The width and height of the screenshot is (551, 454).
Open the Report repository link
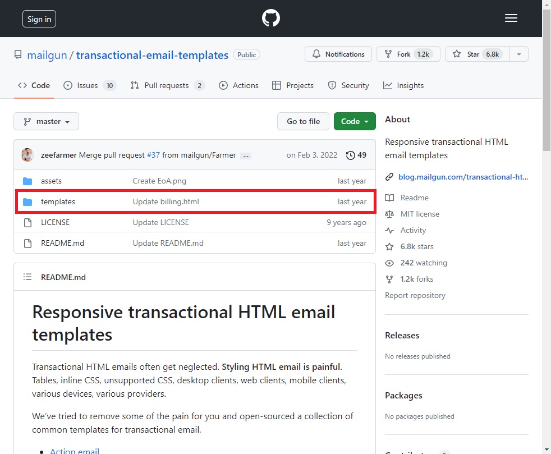click(415, 295)
